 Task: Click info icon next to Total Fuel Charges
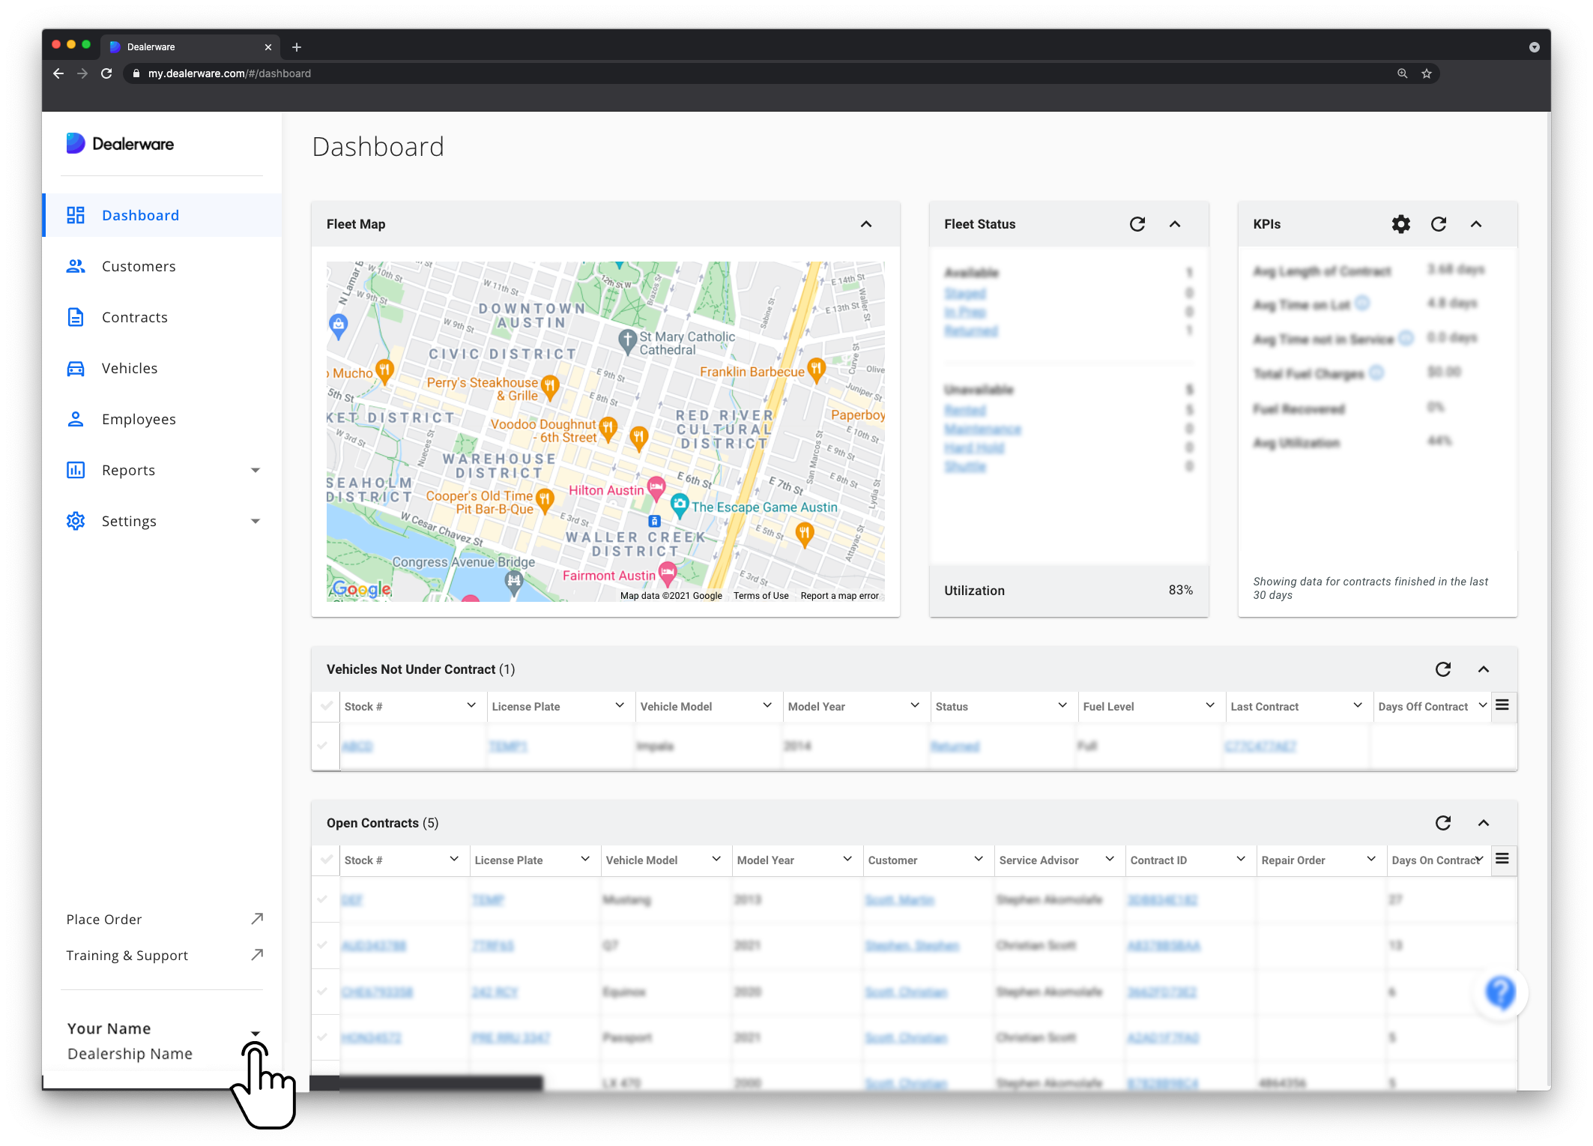pos(1376,372)
